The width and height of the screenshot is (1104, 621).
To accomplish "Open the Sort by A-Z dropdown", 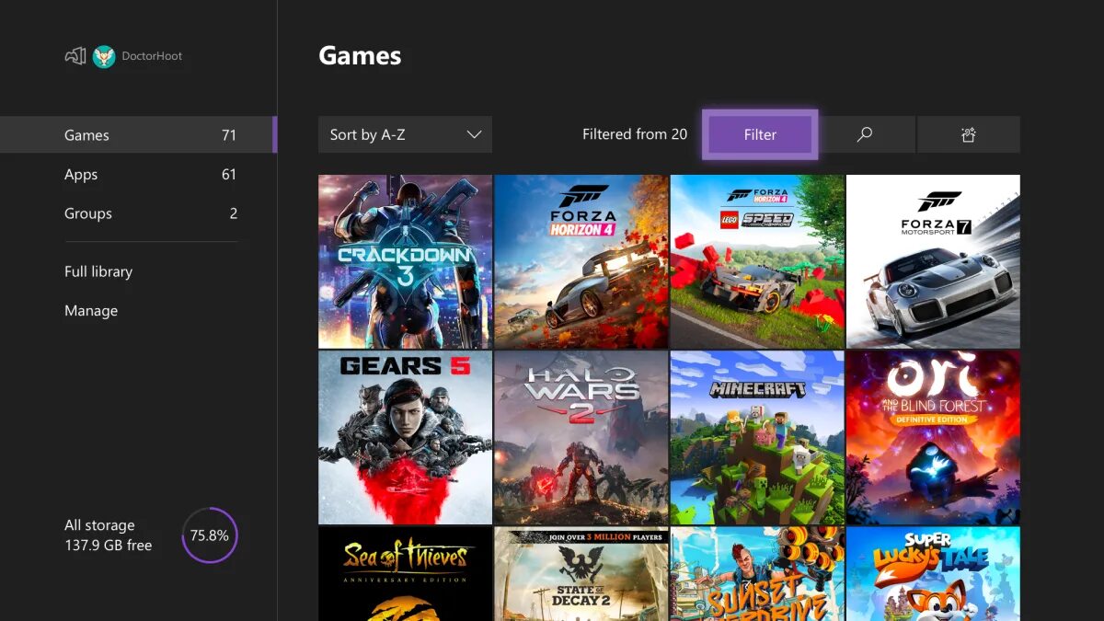I will (405, 134).
